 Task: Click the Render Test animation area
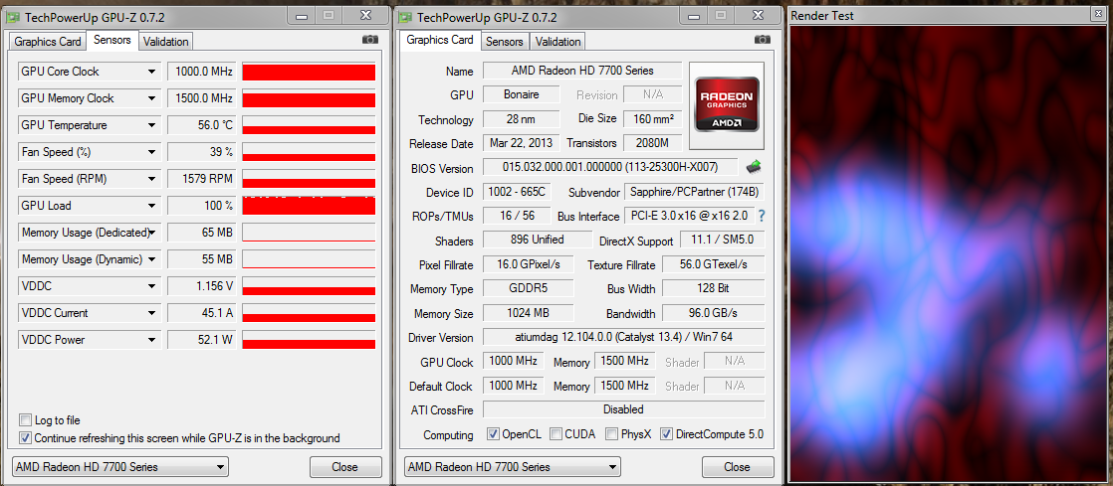point(949,252)
